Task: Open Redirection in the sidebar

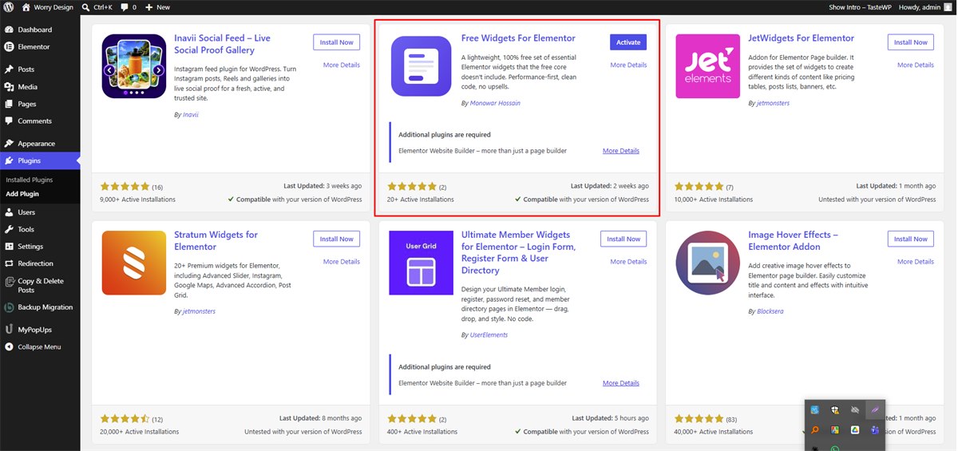Action: pyautogui.click(x=40, y=263)
